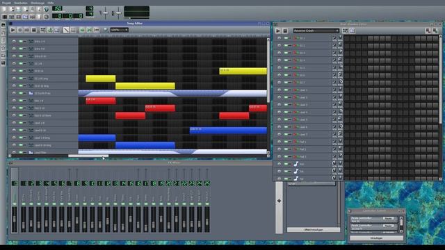Mute the first Song Editor track
This screenshot has height=250, width=445.
(21, 42)
